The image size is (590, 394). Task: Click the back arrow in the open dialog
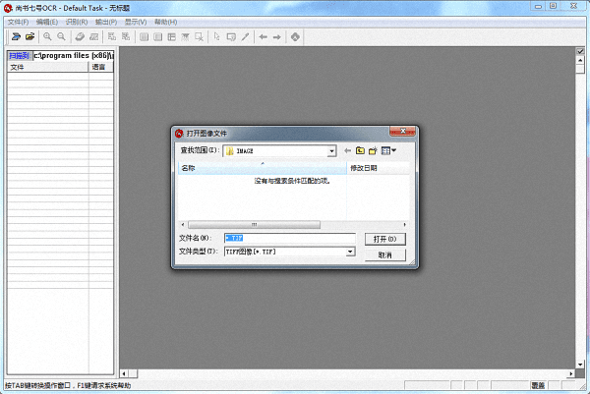point(348,150)
